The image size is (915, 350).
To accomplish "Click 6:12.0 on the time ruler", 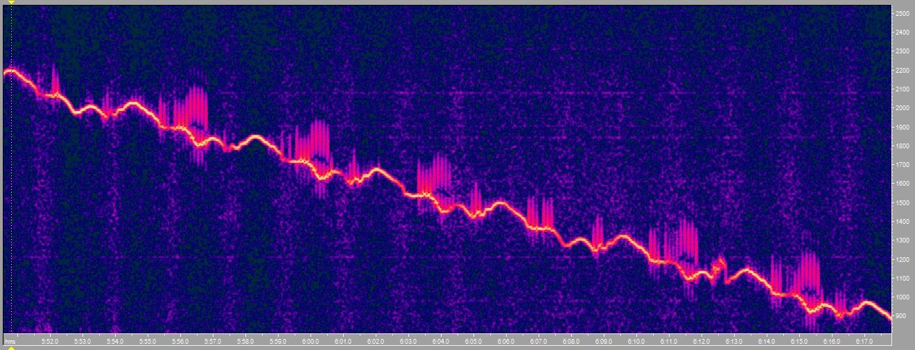I will 701,342.
